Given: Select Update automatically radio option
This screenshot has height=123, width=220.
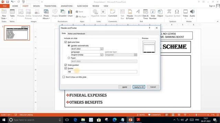Looking at the screenshot, I should click(x=69, y=45).
